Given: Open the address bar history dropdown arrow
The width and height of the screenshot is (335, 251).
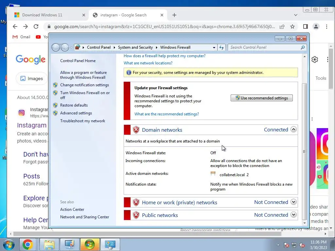Looking at the screenshot, I should pyautogui.click(x=214, y=47).
